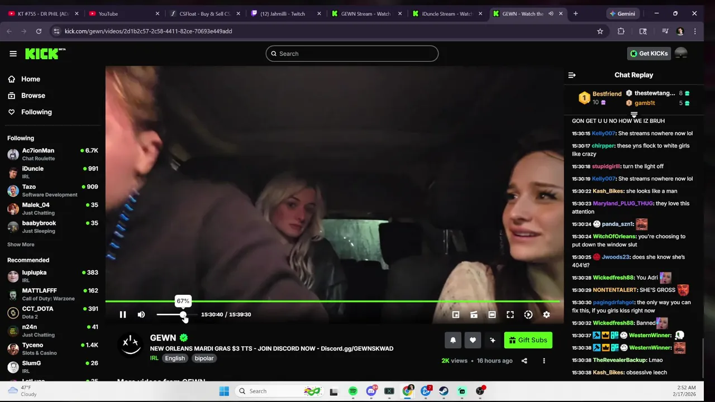This screenshot has width=715, height=402.
Task: Toggle notifications bell for GEWN
Action: (x=453, y=340)
